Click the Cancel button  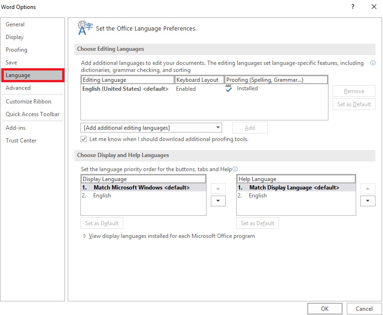click(364, 309)
